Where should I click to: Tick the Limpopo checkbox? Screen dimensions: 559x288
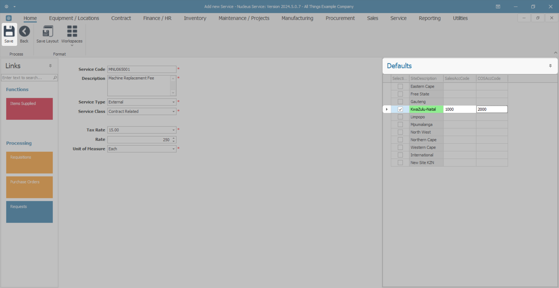pyautogui.click(x=400, y=117)
